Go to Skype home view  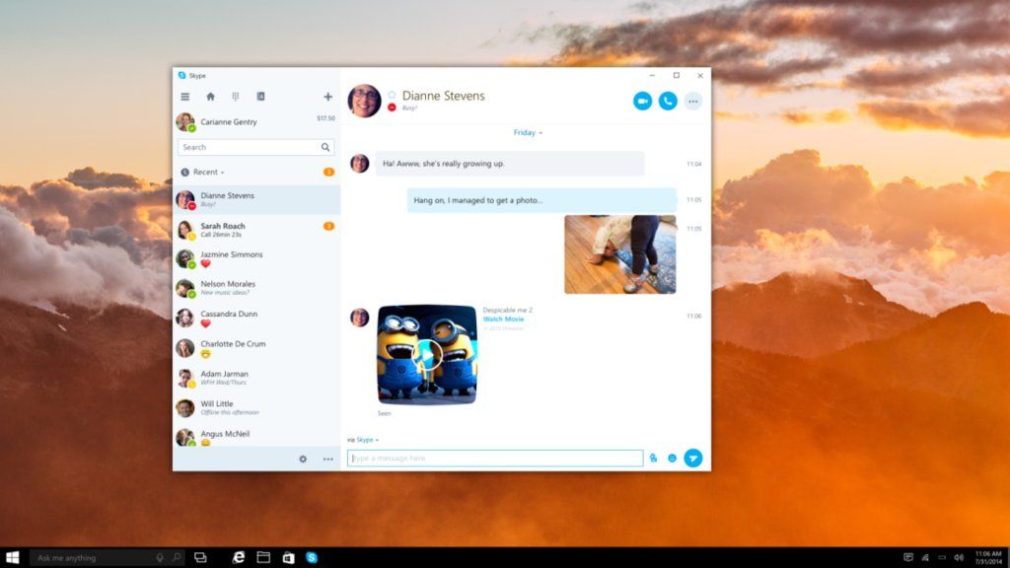point(210,97)
